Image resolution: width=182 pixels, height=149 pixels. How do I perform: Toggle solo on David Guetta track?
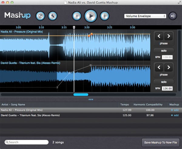164,82
